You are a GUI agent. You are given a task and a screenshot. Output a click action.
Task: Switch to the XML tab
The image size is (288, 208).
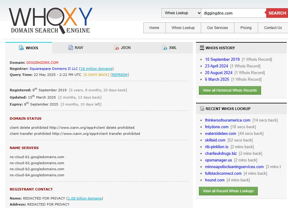click(170, 48)
